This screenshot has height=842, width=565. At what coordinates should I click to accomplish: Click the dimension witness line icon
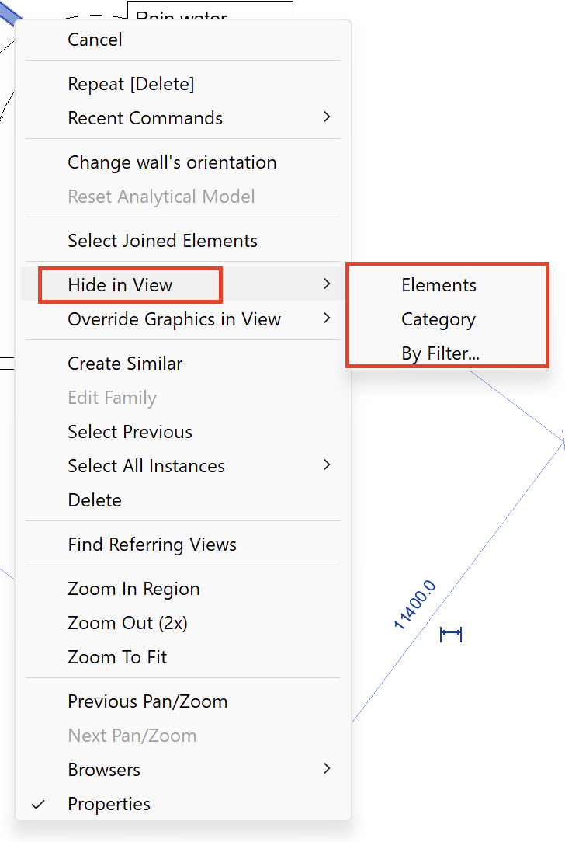[451, 635]
